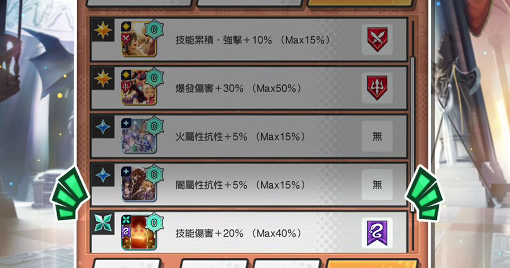The image size is (510, 268).
Task: Click the teal four-point star icon on 技能傷害 row
Action: point(103,223)
